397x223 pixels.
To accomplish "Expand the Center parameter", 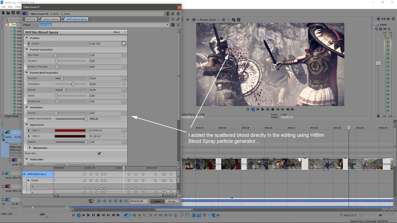I will click(29, 44).
